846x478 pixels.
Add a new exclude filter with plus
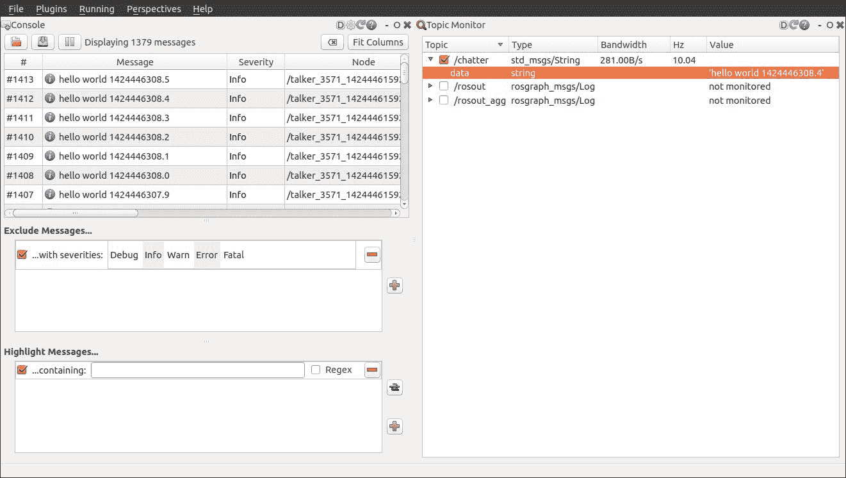[x=395, y=286]
